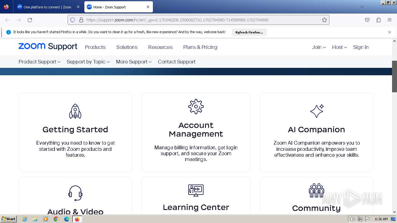
Task: Go back with the browser back arrow
Action: pyautogui.click(x=7, y=20)
